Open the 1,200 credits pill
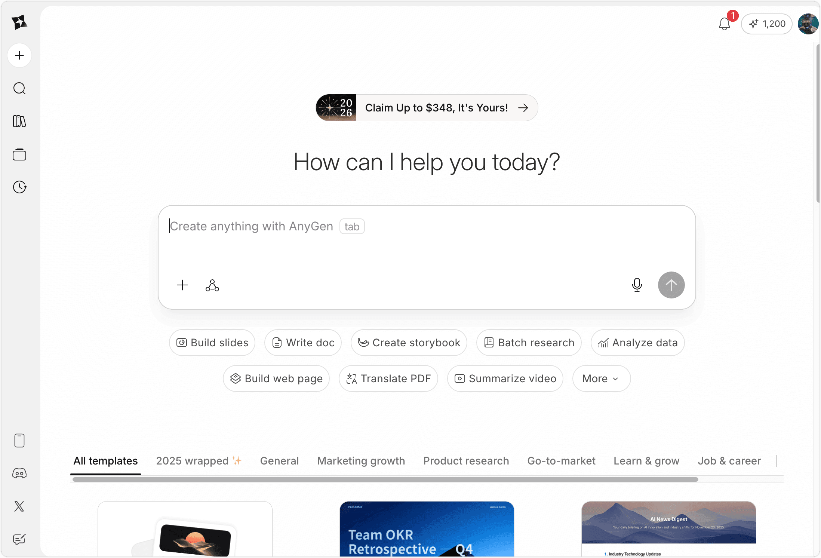This screenshot has height=558, width=821. pyautogui.click(x=767, y=24)
